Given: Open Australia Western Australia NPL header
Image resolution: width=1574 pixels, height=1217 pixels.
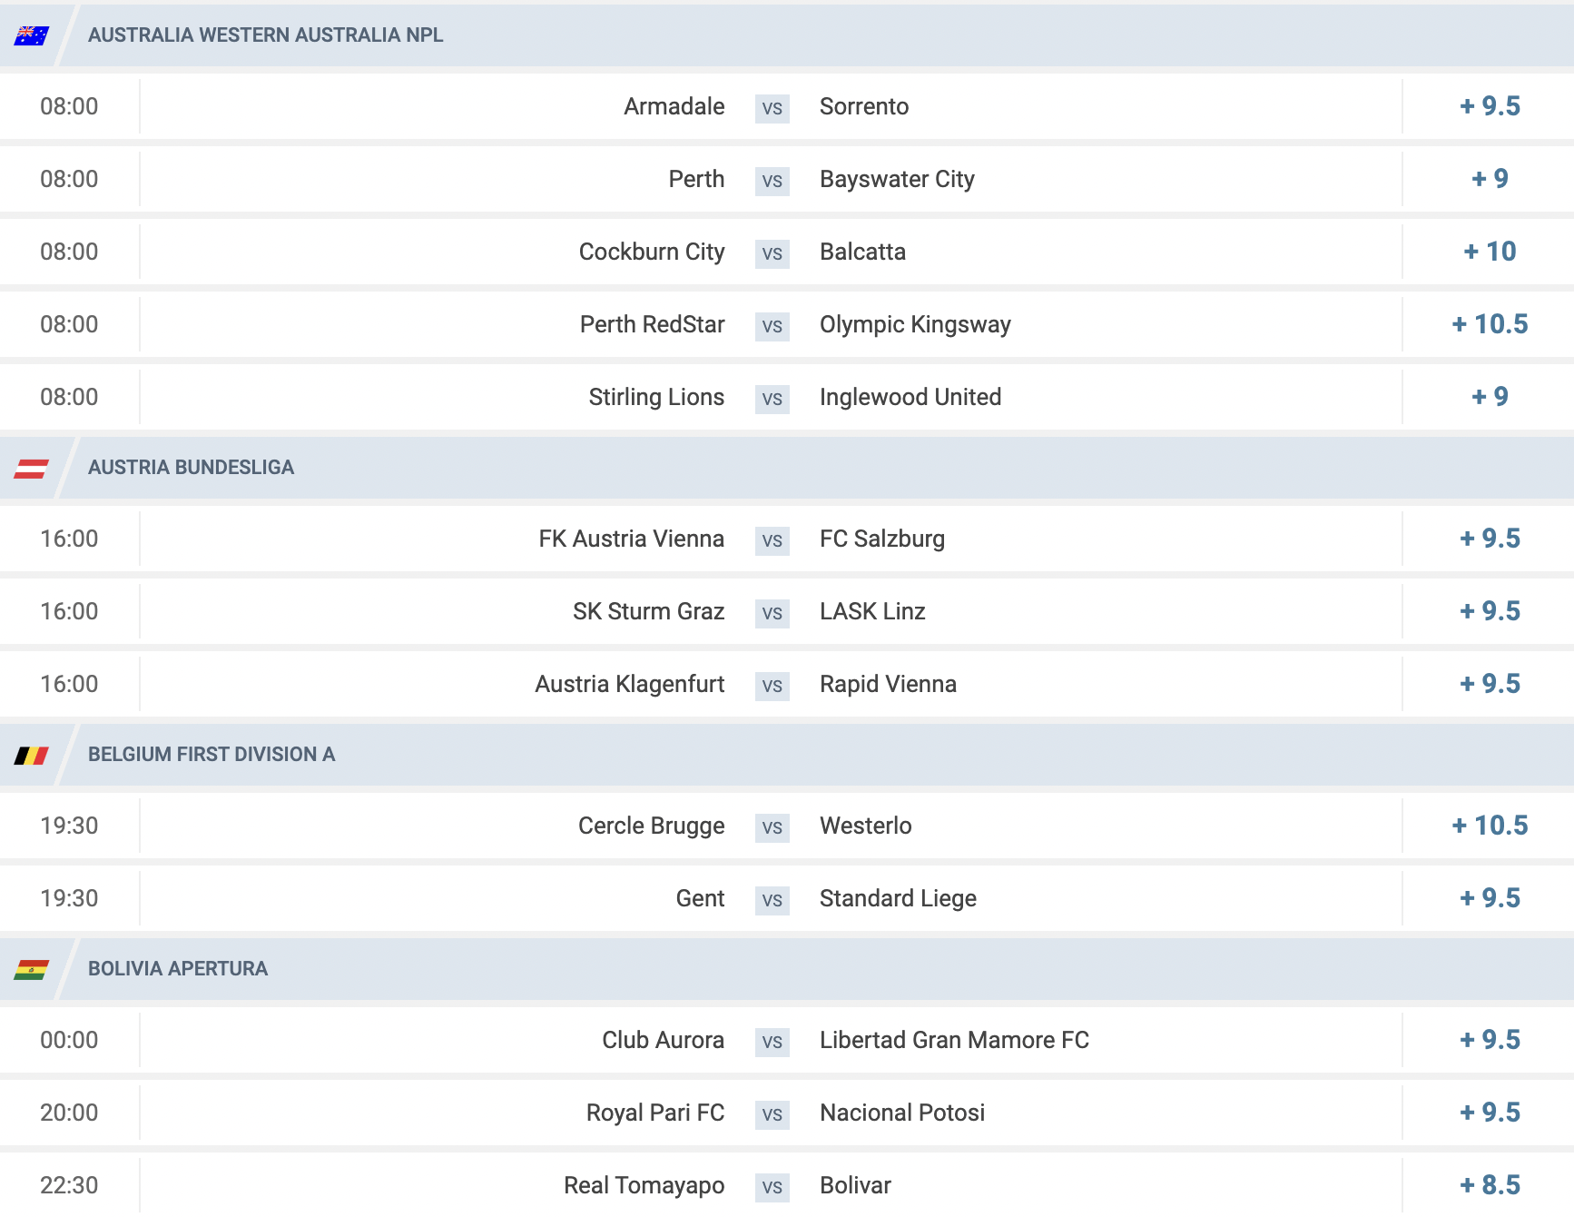Looking at the screenshot, I should click(x=265, y=35).
